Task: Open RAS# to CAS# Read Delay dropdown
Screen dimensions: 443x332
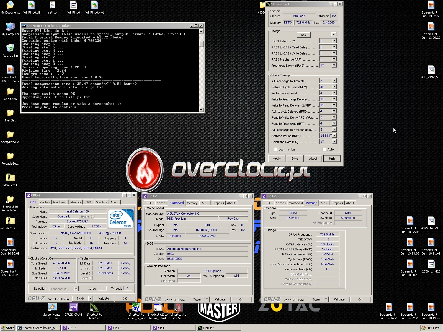Action: coord(334,47)
